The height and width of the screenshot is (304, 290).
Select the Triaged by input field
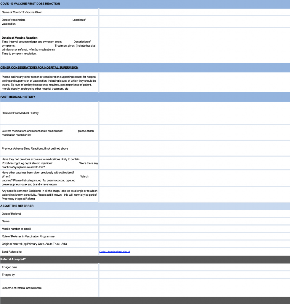[194, 275]
